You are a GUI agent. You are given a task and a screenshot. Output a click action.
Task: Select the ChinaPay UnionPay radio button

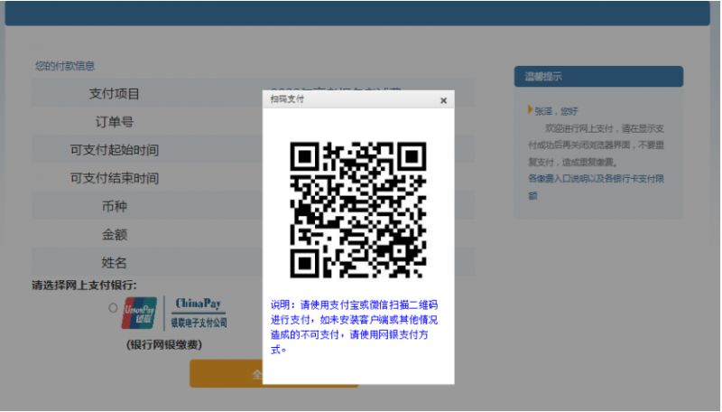[x=114, y=308]
